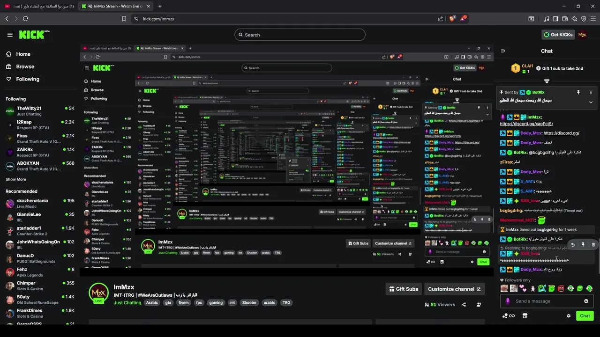Viewport: 600px width, 337px height.
Task: Open DanucD recommended channel
Action: [40, 258]
